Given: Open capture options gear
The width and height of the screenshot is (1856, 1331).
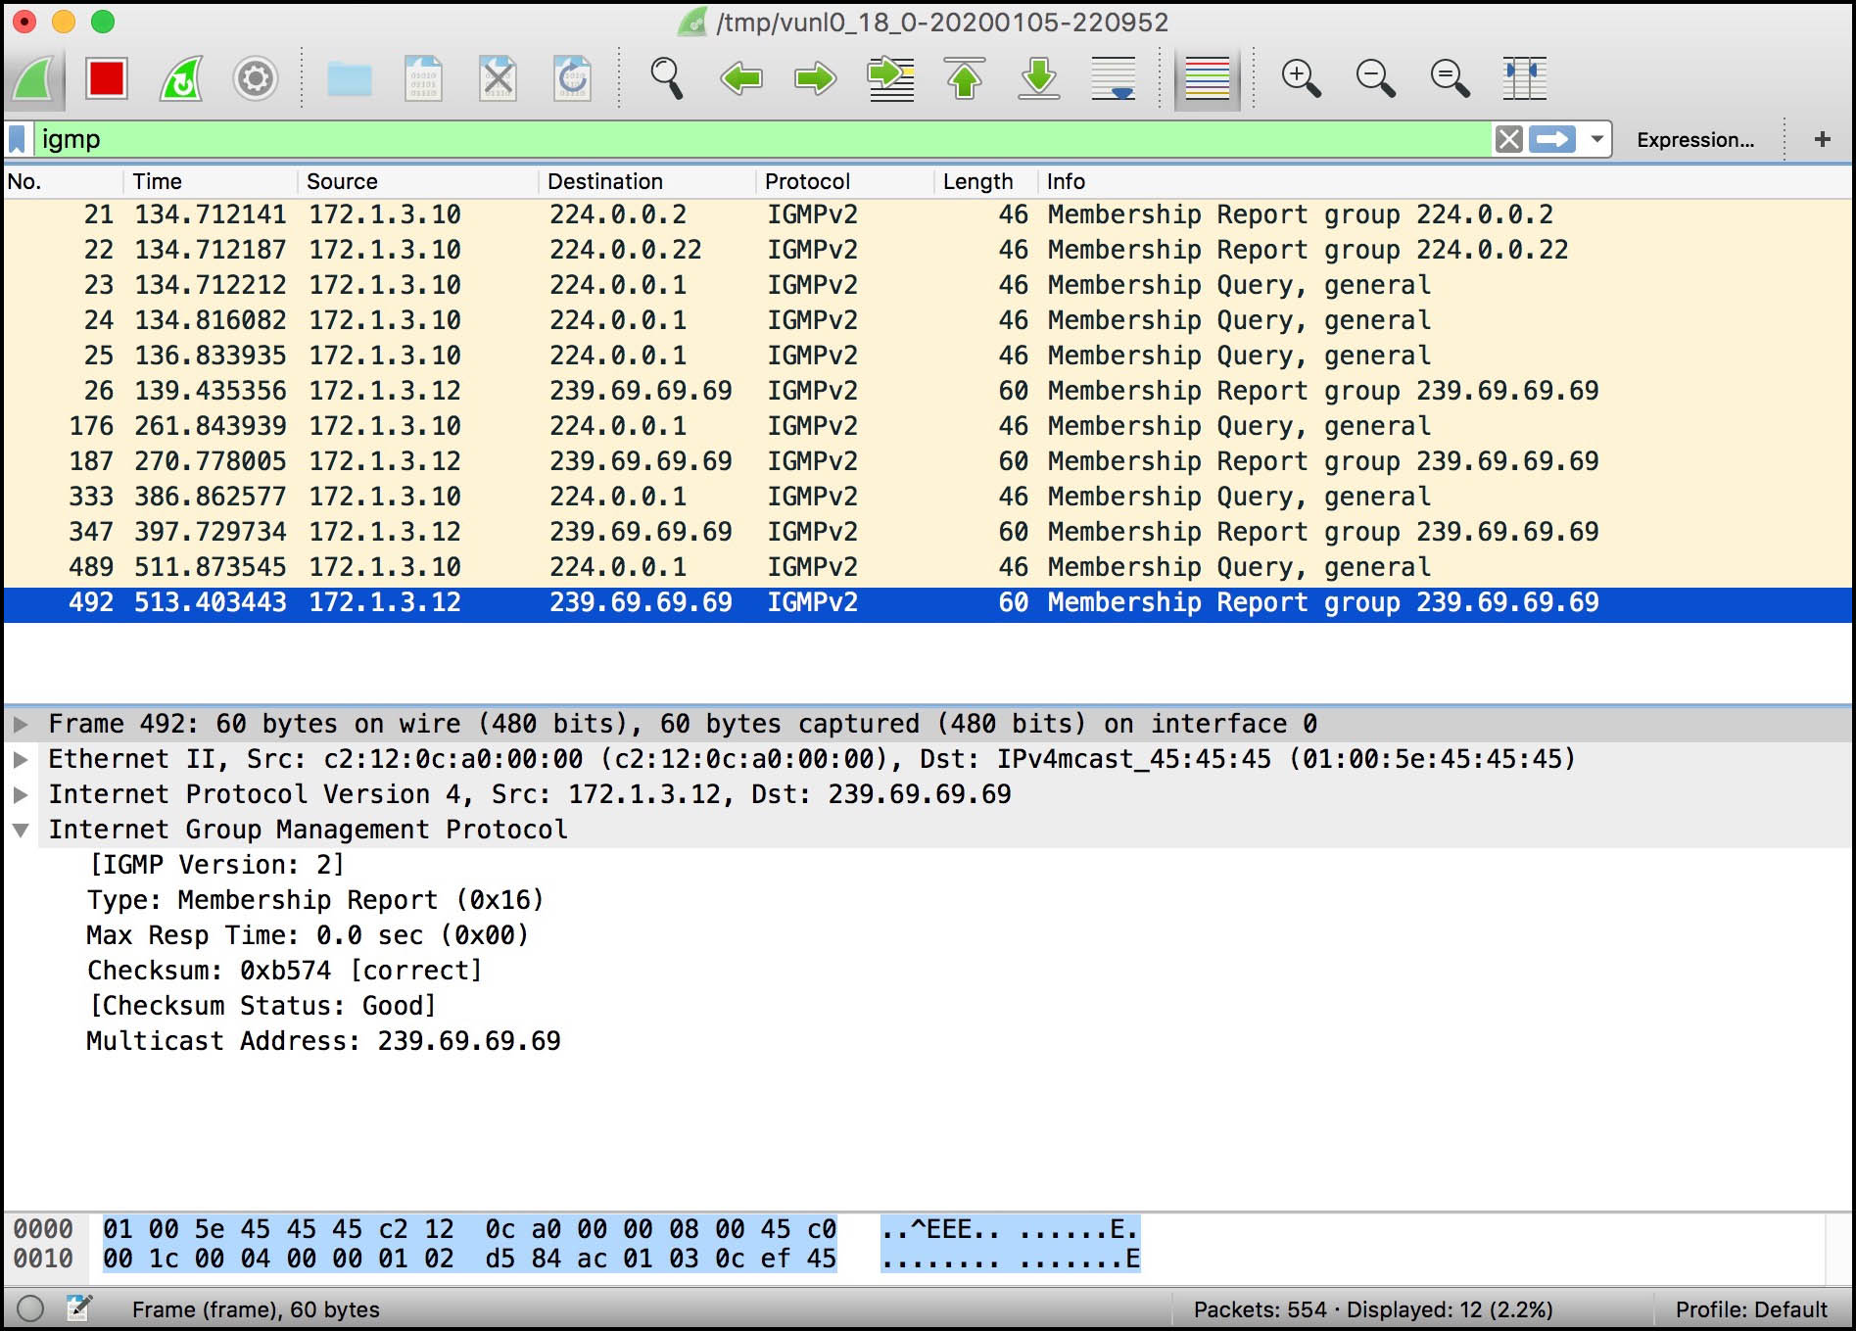Looking at the screenshot, I should (256, 78).
